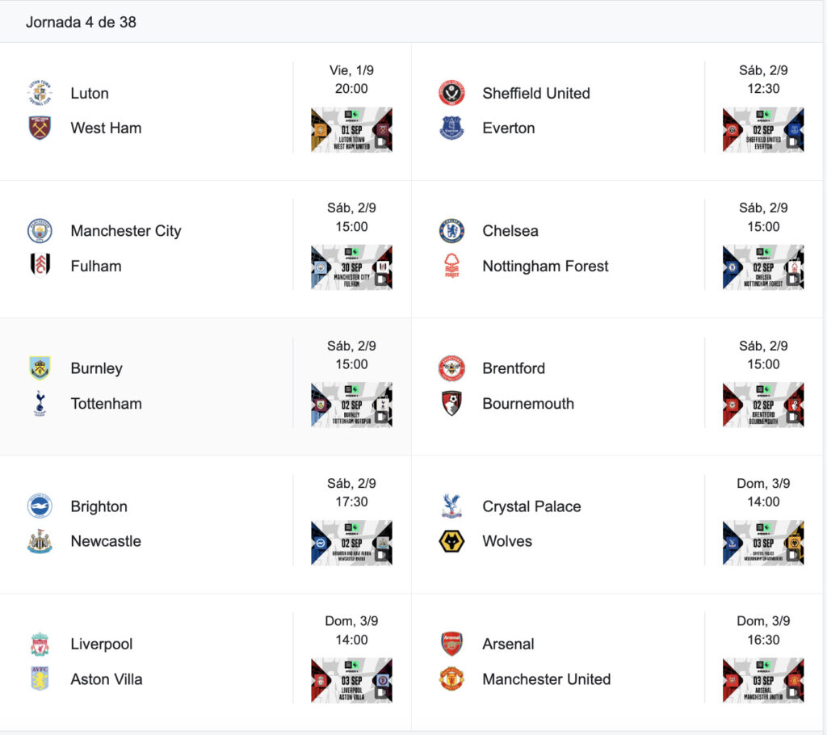The width and height of the screenshot is (827, 735).
Task: Click the Newcastle team name
Action: 106,541
